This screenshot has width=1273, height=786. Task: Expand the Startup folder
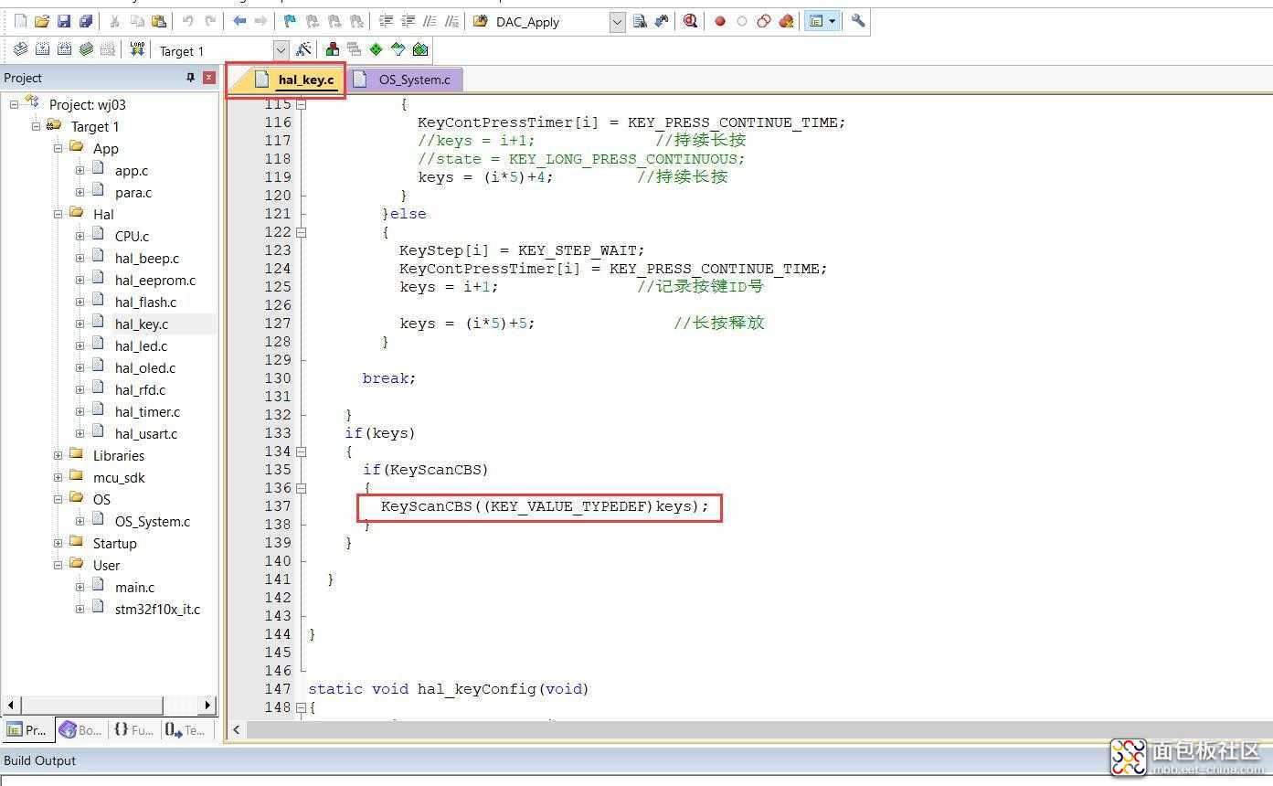click(58, 543)
